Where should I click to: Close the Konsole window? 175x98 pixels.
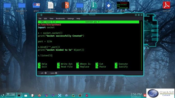point(142,15)
